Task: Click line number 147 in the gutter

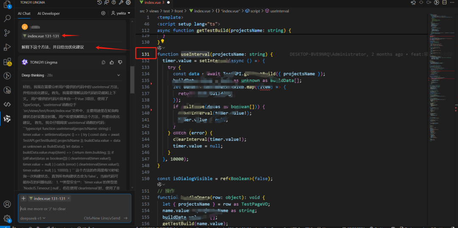Action: tap(145, 159)
